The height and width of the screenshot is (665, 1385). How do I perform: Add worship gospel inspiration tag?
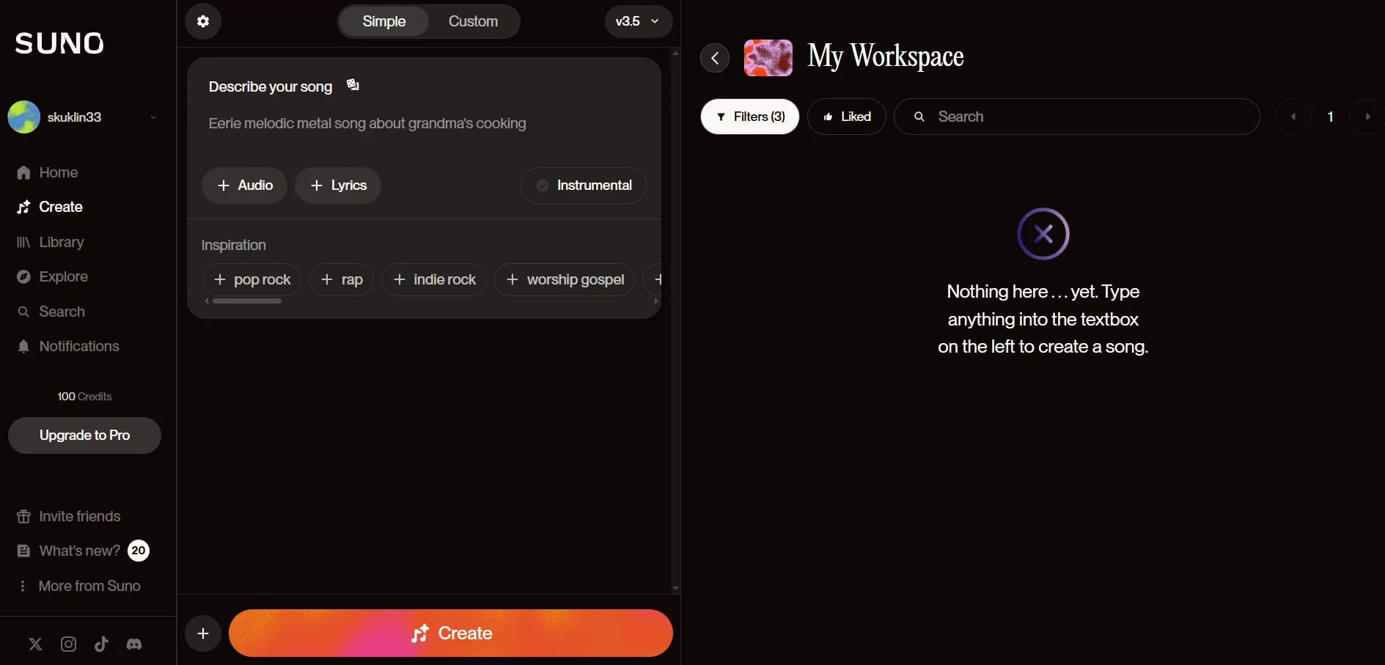pyautogui.click(x=565, y=279)
